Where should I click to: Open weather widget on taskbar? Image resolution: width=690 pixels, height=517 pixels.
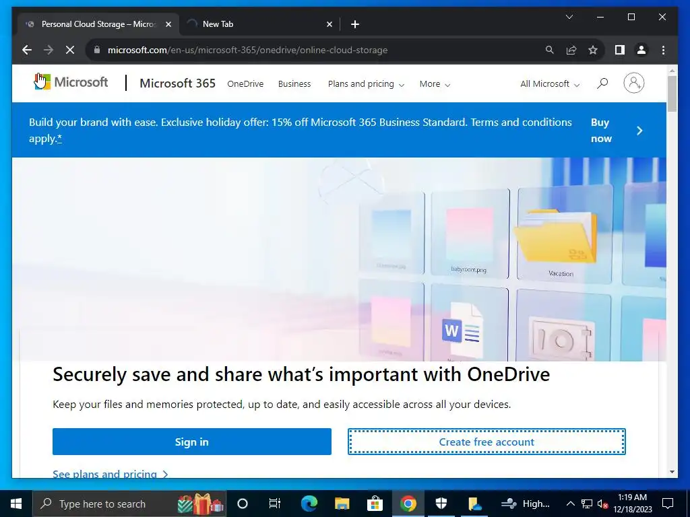(526, 504)
